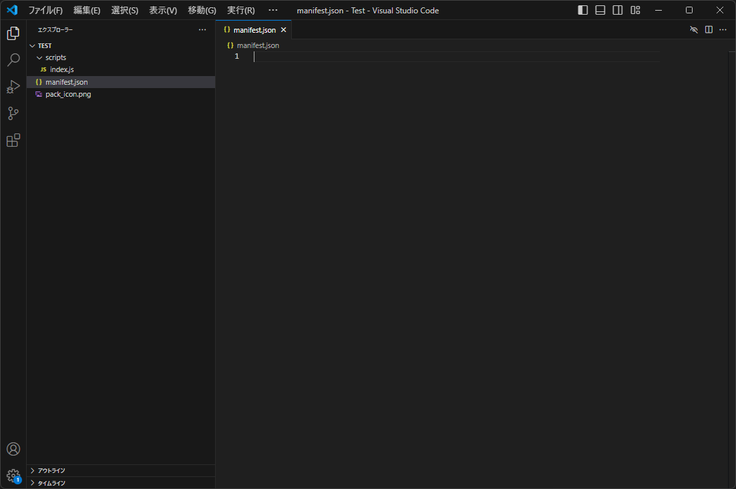Open the Search icon in the Activity Bar

(x=13, y=59)
